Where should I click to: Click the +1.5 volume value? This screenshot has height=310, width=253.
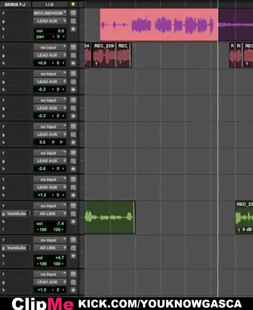pyautogui.click(x=42, y=290)
